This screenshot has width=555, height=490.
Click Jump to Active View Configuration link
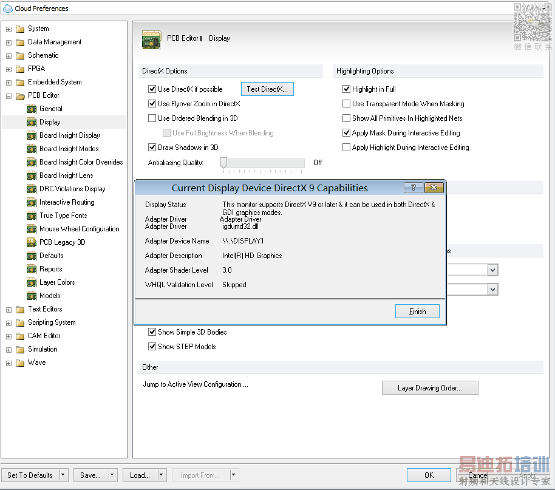point(196,384)
